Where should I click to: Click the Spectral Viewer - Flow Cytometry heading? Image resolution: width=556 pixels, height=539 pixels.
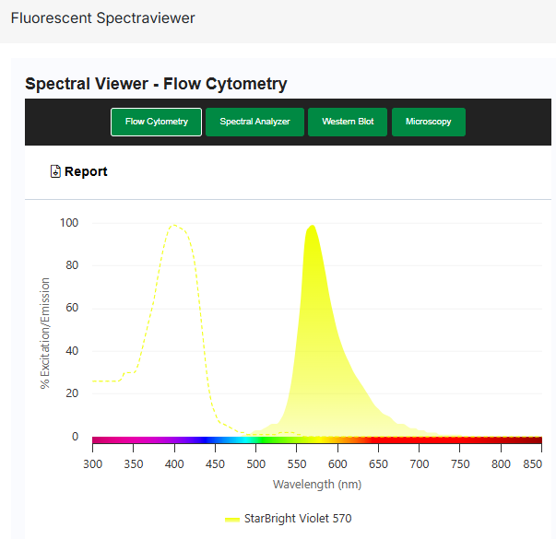coord(156,84)
